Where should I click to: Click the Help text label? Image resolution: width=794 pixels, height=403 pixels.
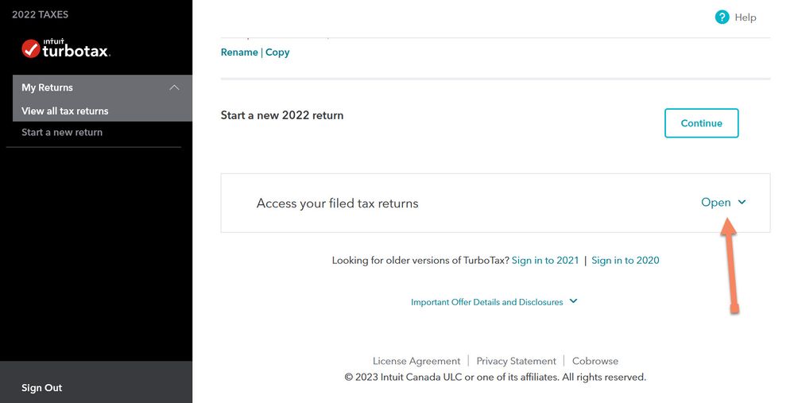tap(746, 17)
